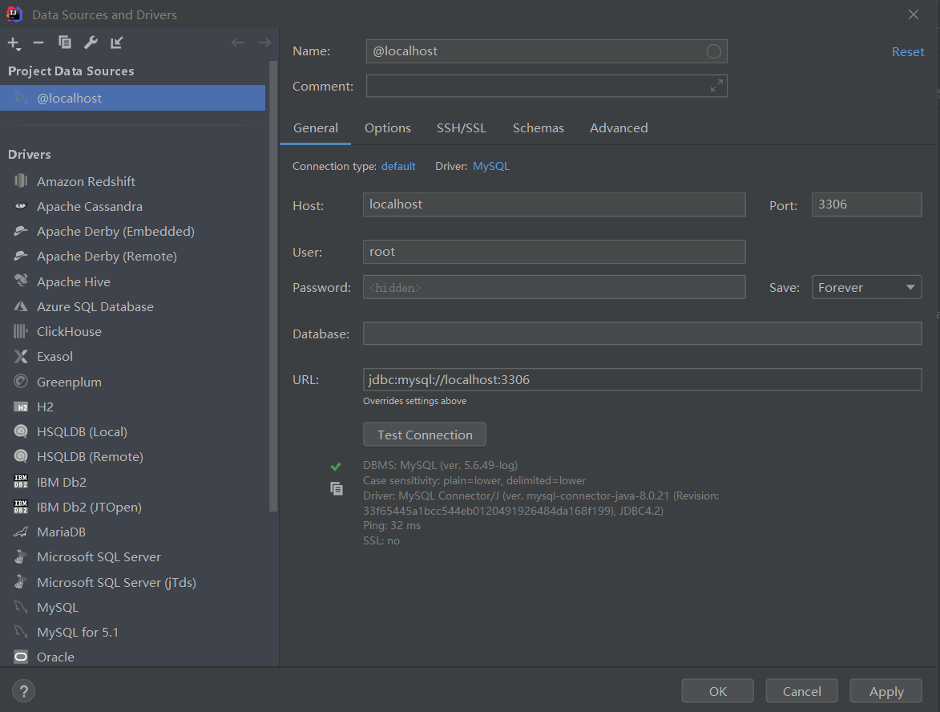Image resolution: width=940 pixels, height=712 pixels.
Task: Click the color circle in Name field
Action: 713,51
